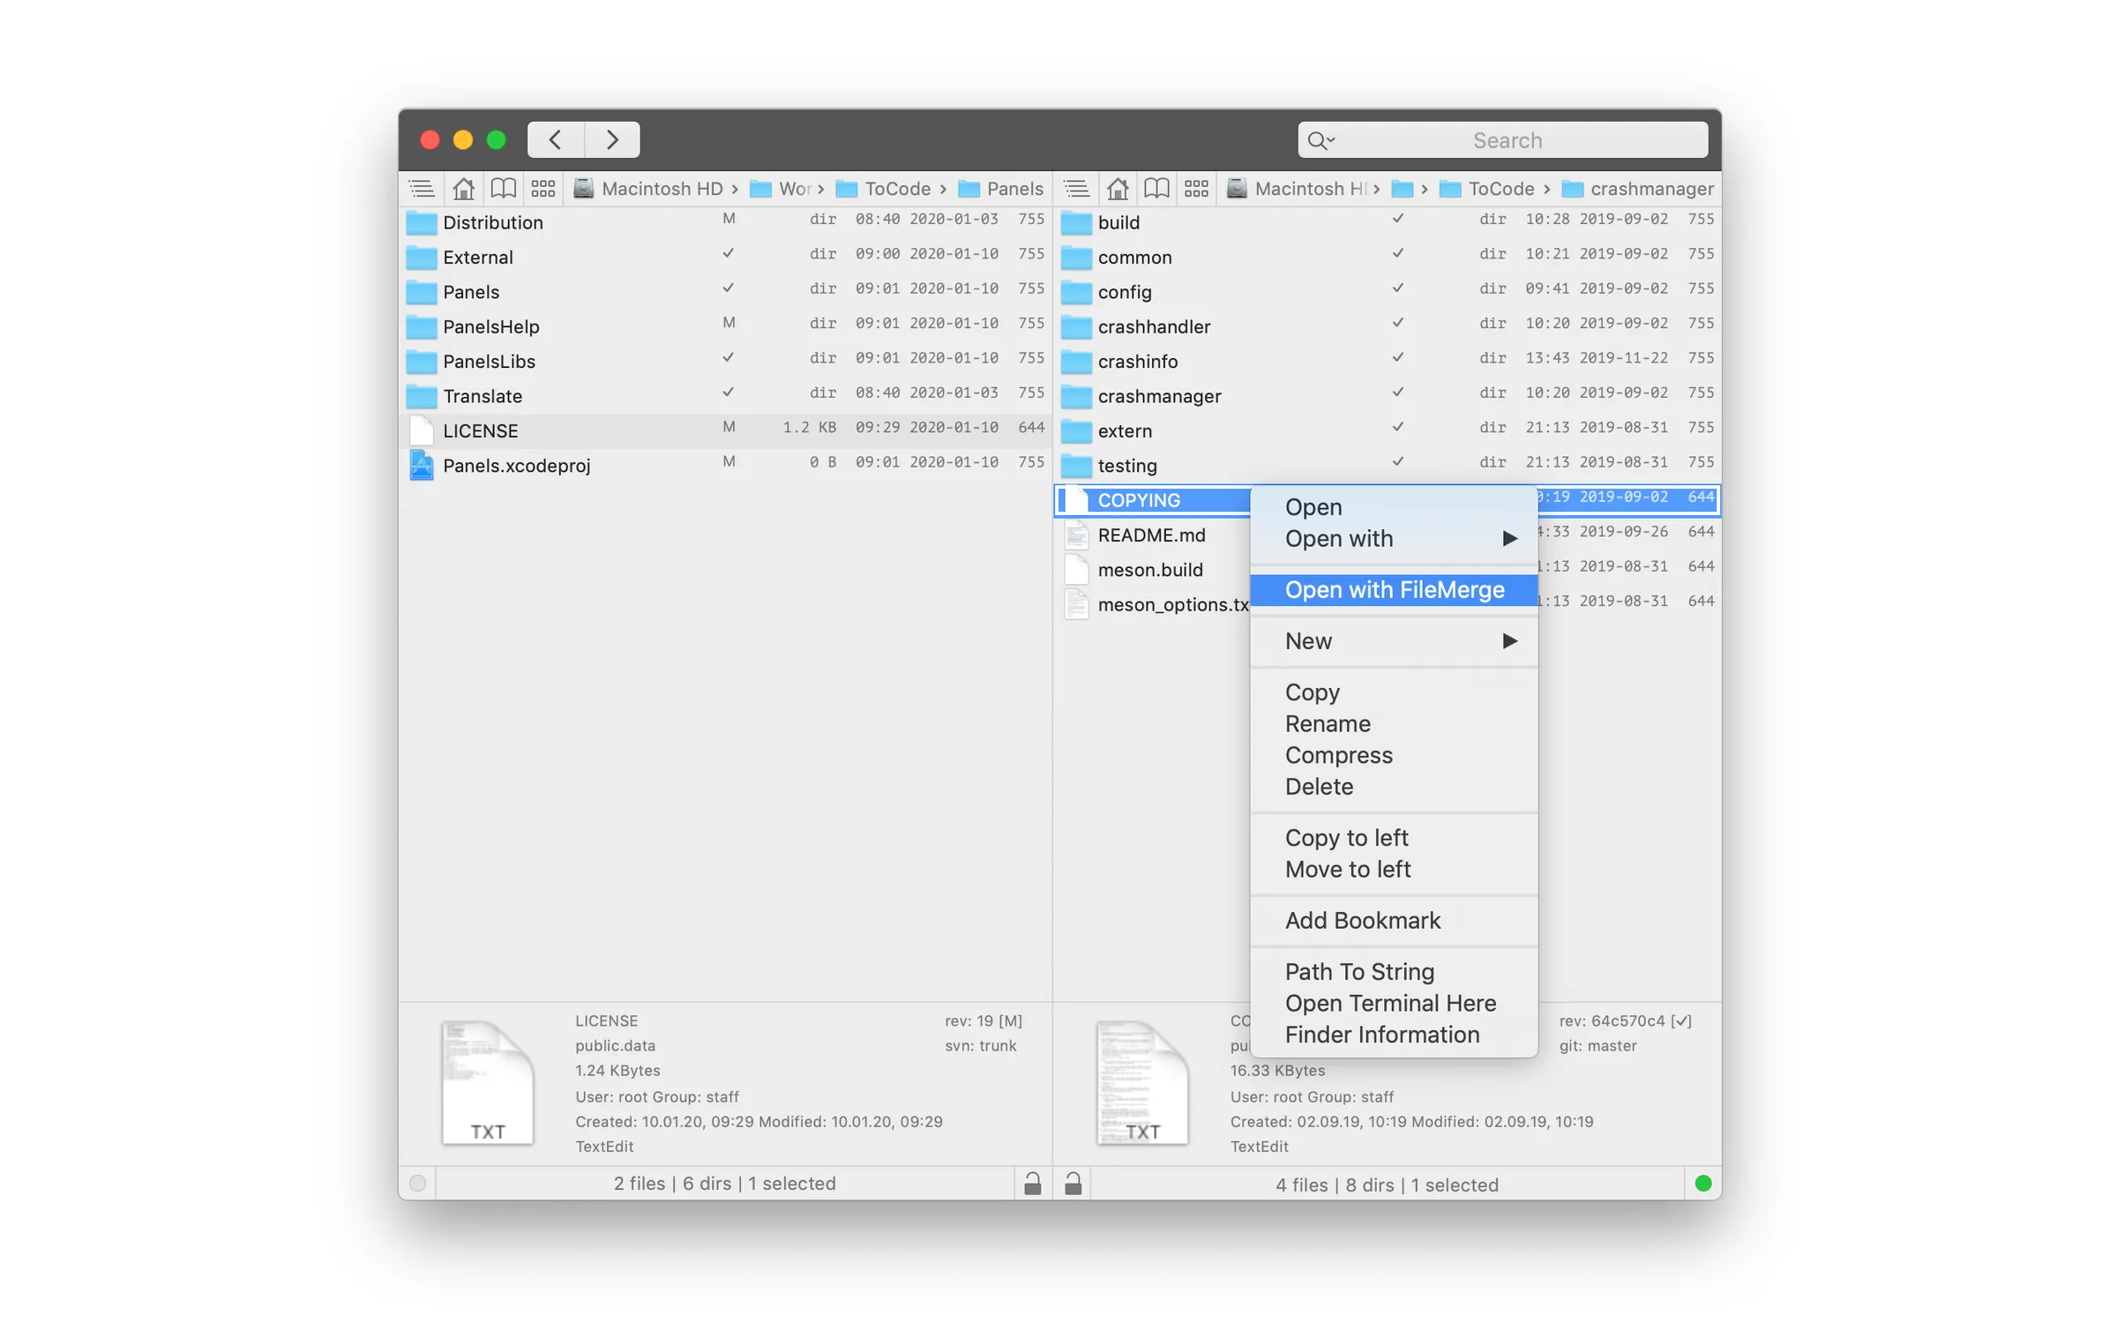The height and width of the screenshot is (1323, 2117).
Task: Click the back navigation arrow
Action: coord(555,138)
